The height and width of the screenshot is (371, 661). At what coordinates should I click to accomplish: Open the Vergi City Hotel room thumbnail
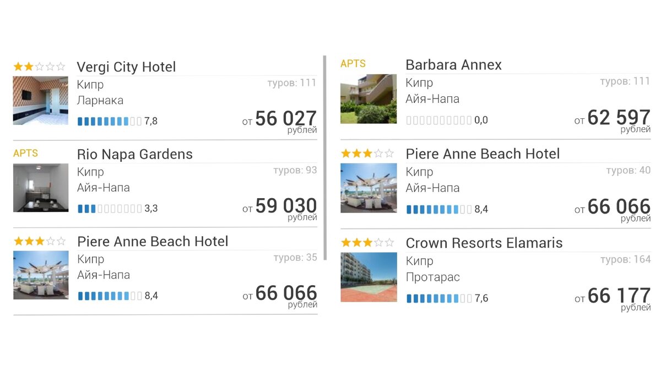[41, 101]
